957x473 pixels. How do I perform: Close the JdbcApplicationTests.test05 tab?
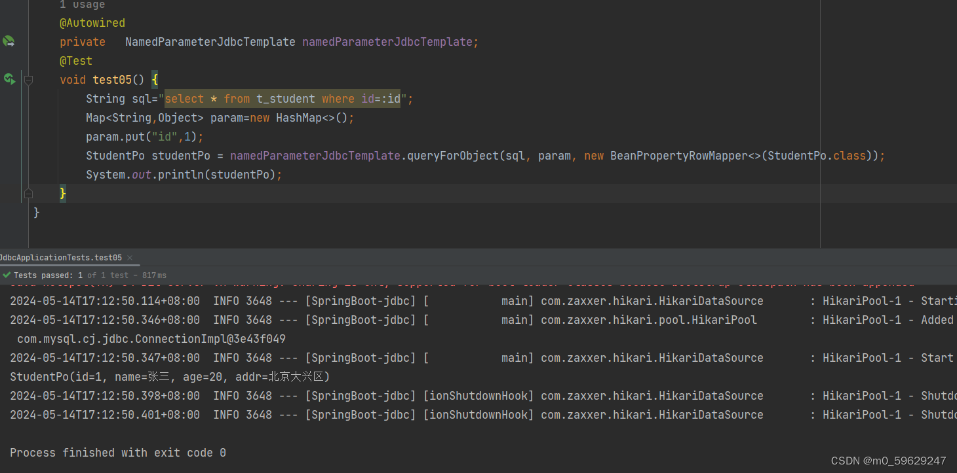(129, 257)
